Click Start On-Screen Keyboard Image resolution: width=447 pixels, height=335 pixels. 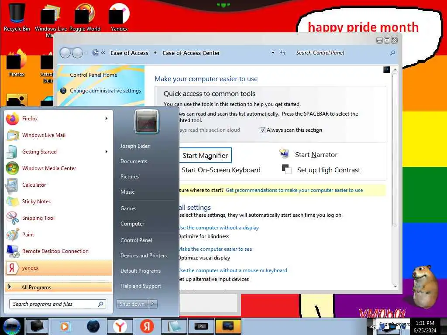[220, 170]
